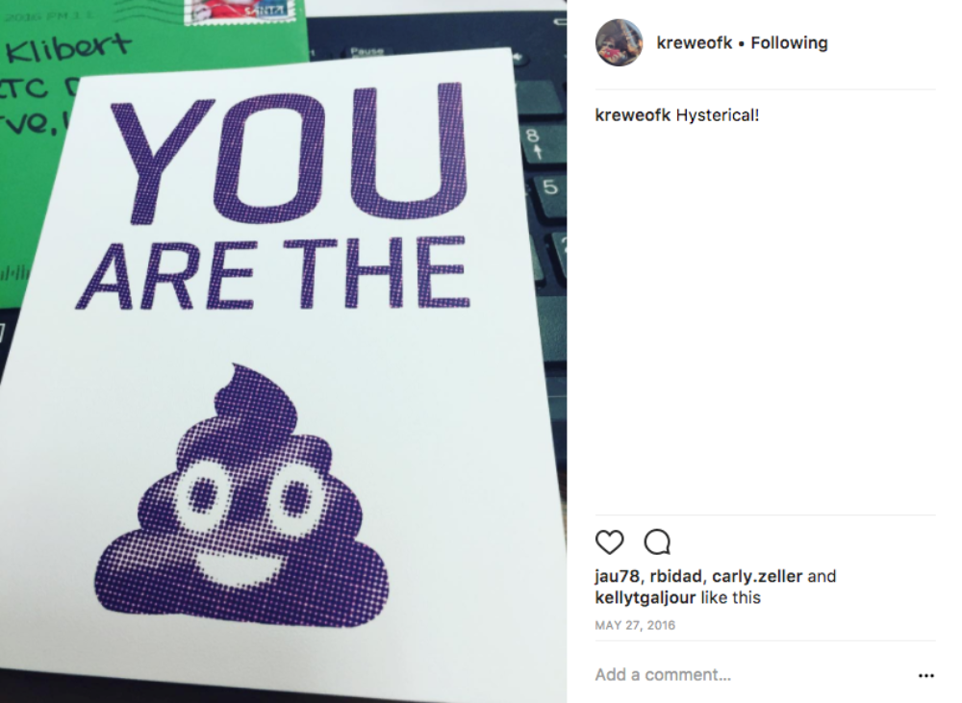Click kreweofk name in caption
Image resolution: width=962 pixels, height=703 pixels.
coord(633,114)
